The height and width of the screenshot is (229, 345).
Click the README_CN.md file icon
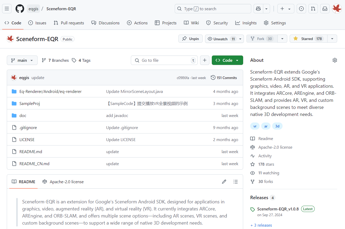14,164
